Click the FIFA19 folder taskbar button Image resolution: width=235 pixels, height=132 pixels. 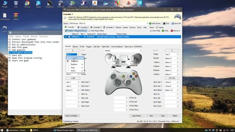[34, 130]
